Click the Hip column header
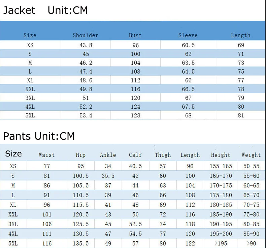Image resolution: width=266 pixels, height=248 pixels. point(80,155)
